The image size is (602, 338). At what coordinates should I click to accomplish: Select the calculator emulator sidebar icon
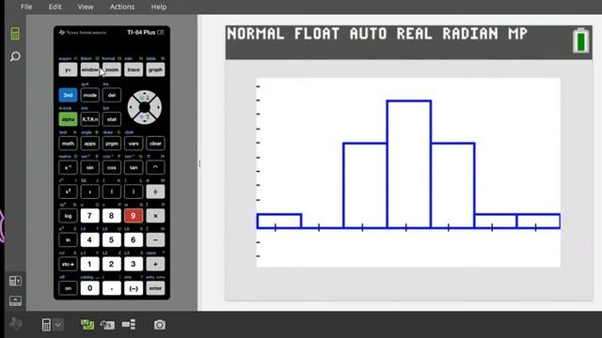tap(15, 34)
